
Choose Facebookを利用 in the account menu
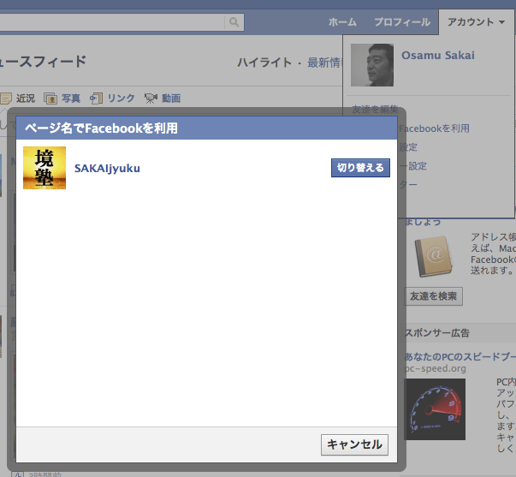[434, 128]
